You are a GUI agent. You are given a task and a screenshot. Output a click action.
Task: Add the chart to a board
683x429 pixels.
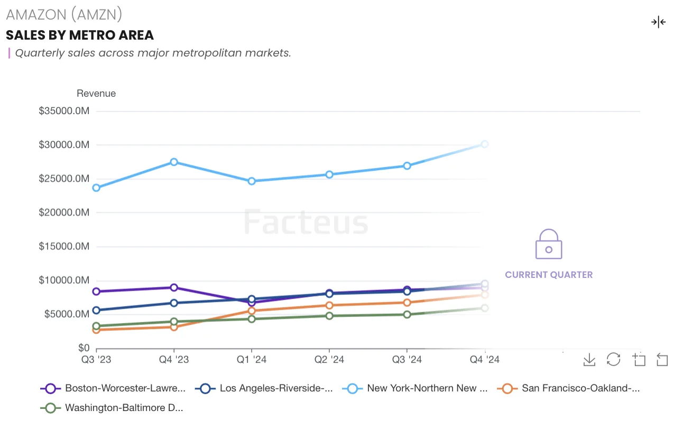pyautogui.click(x=639, y=360)
